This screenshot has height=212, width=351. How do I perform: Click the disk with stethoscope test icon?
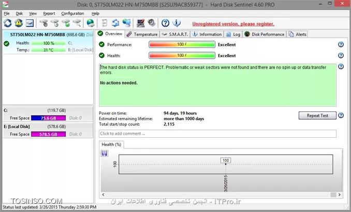click(x=43, y=23)
